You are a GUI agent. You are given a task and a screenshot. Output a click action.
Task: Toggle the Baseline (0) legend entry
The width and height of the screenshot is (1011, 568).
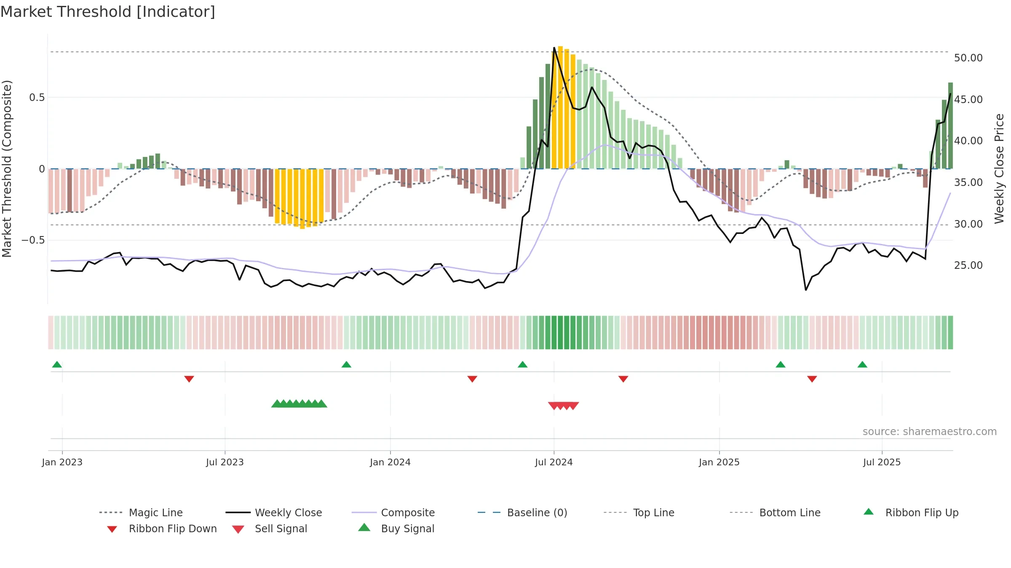pos(522,512)
